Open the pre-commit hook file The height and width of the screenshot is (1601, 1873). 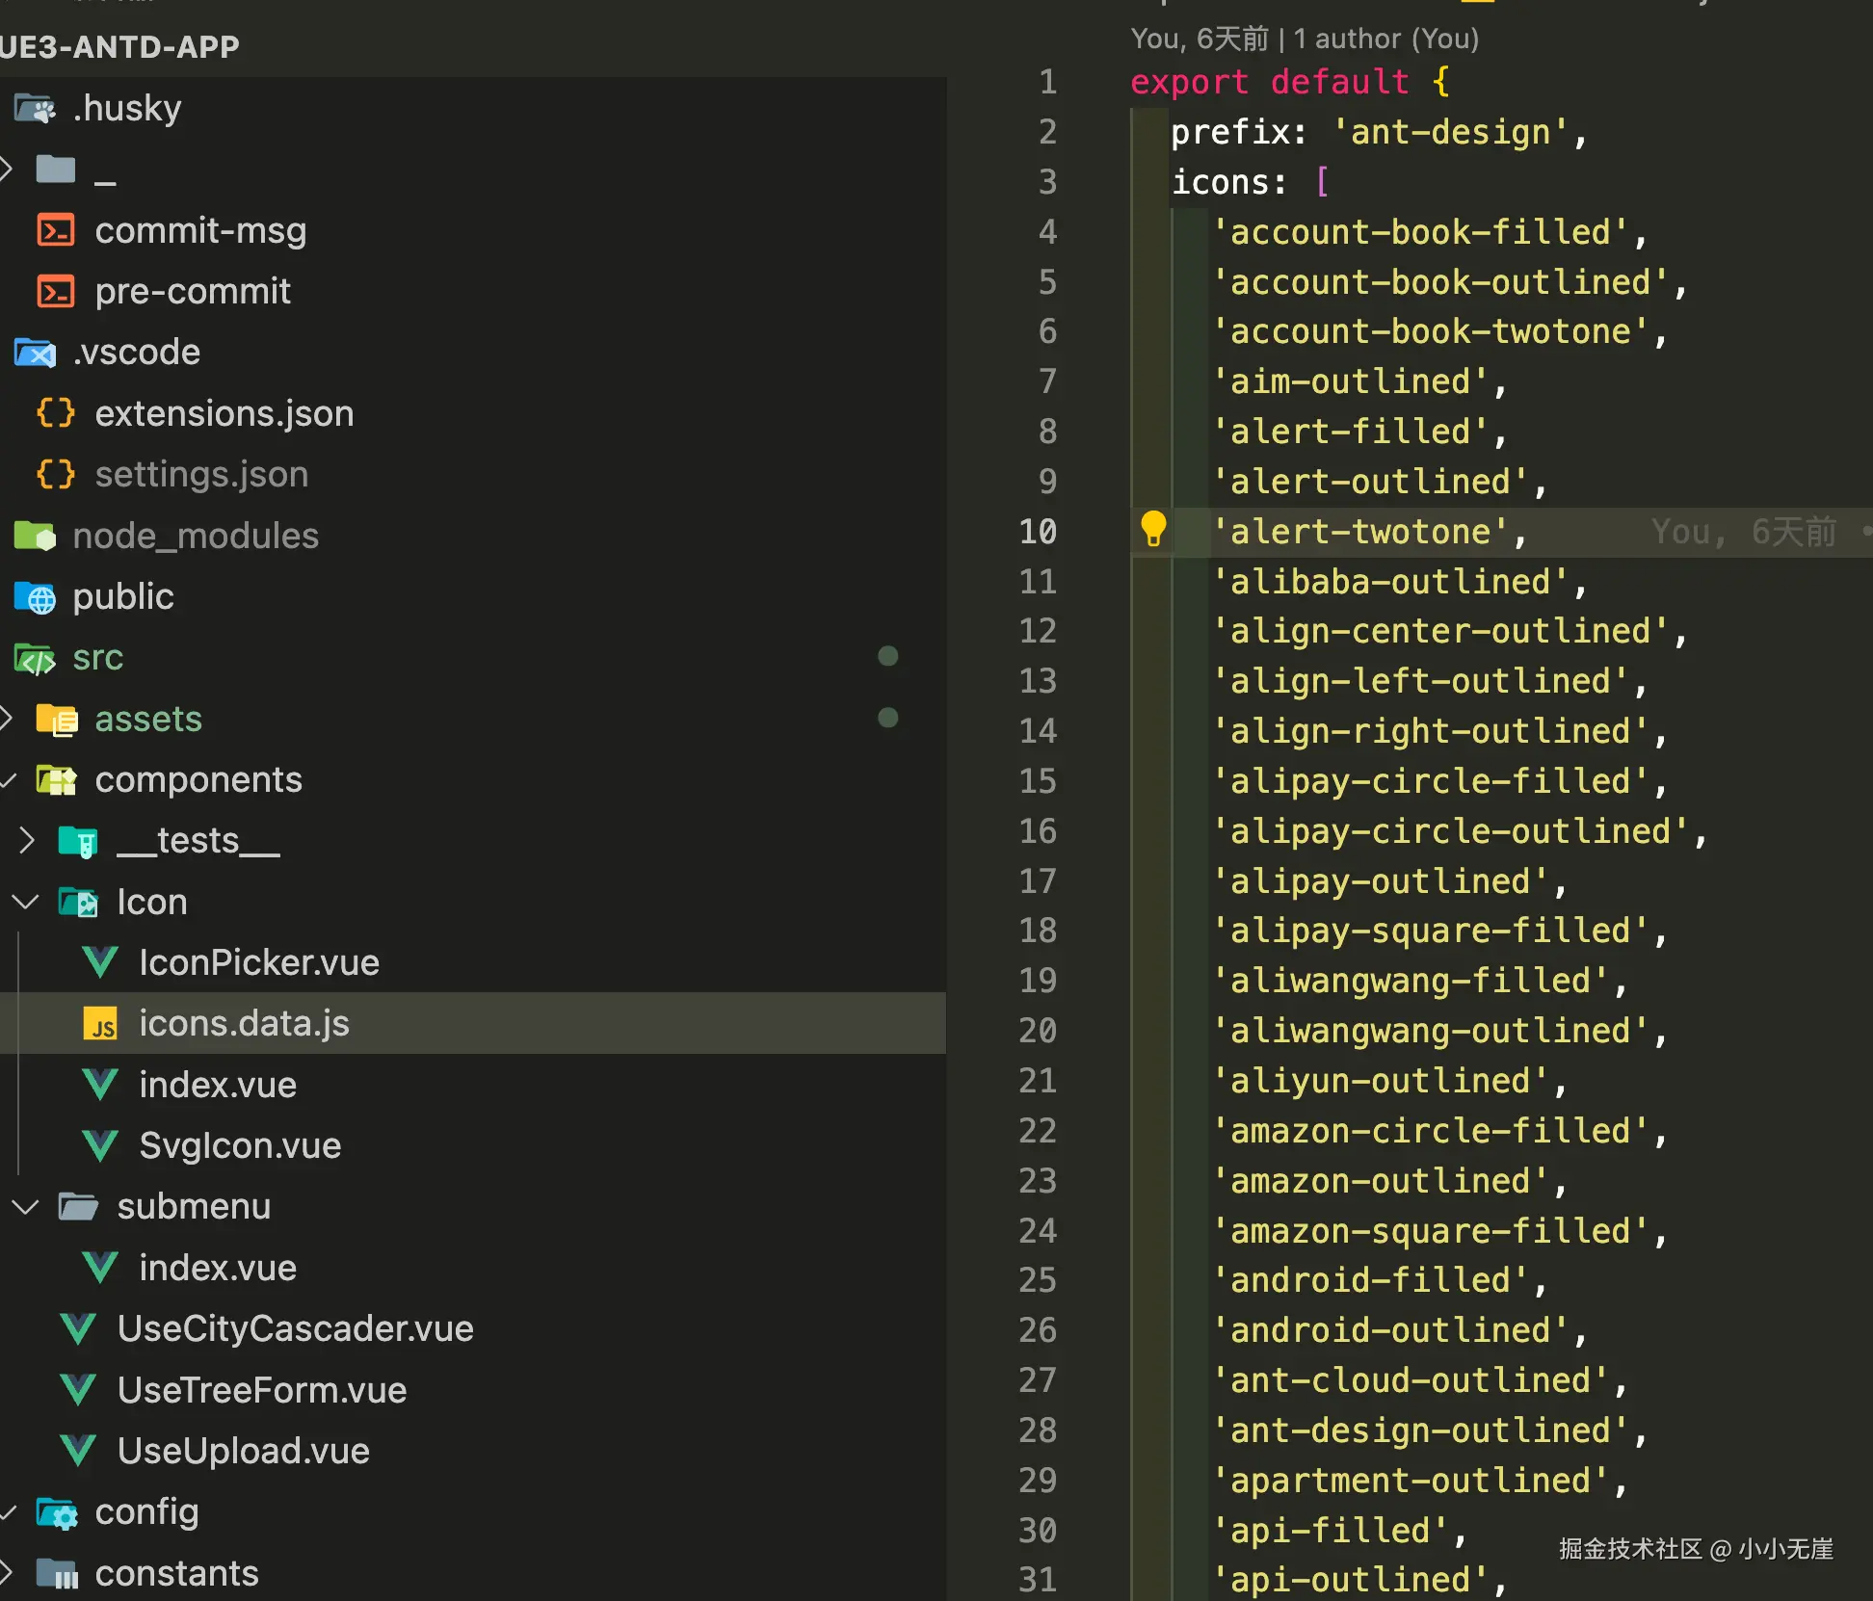click(193, 292)
